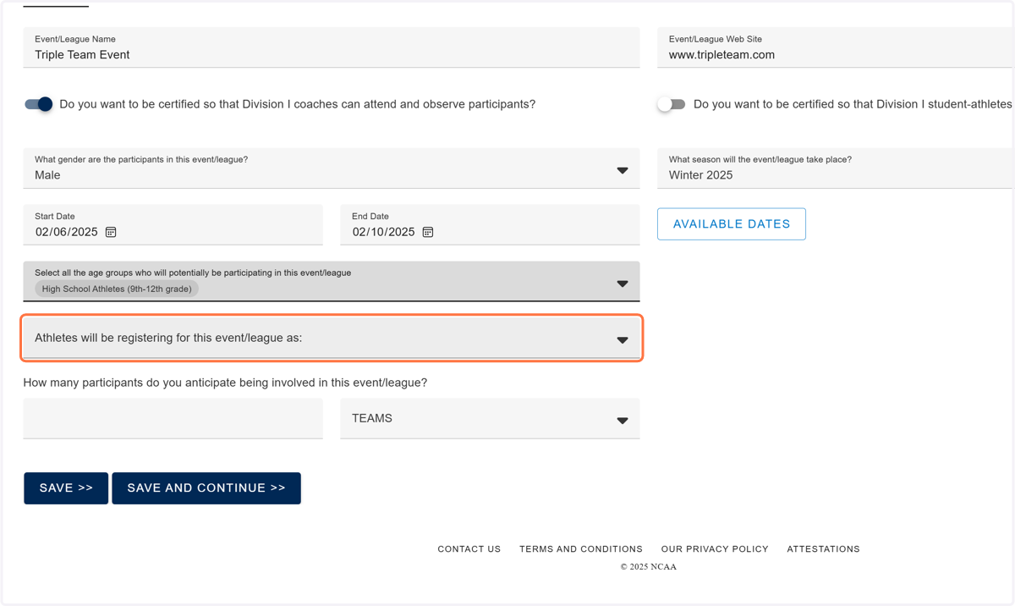1015x606 pixels.
Task: Click the AVAILABLE DATES button
Action: pos(732,224)
